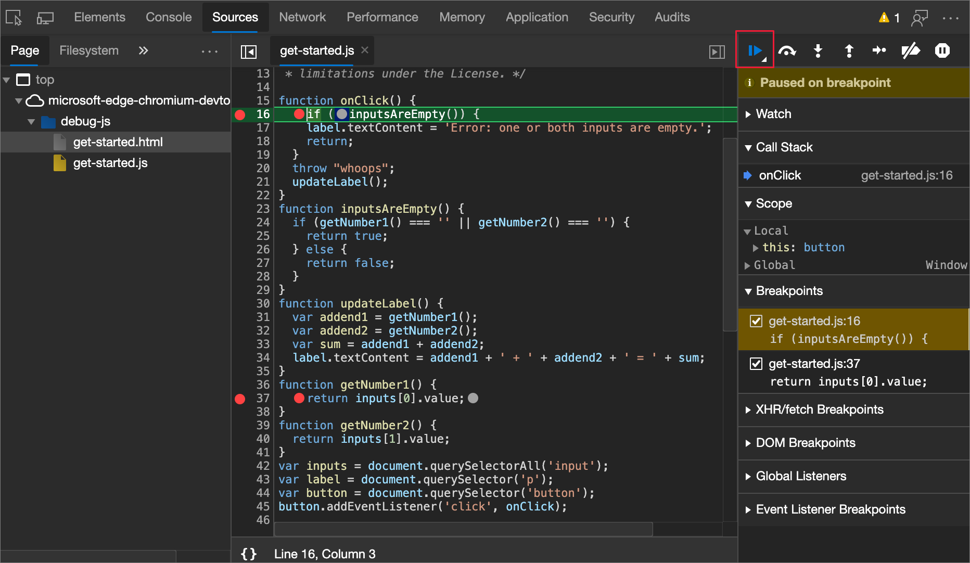Collapse the debug-js folder
Viewport: 970px width, 563px height.
click(31, 122)
